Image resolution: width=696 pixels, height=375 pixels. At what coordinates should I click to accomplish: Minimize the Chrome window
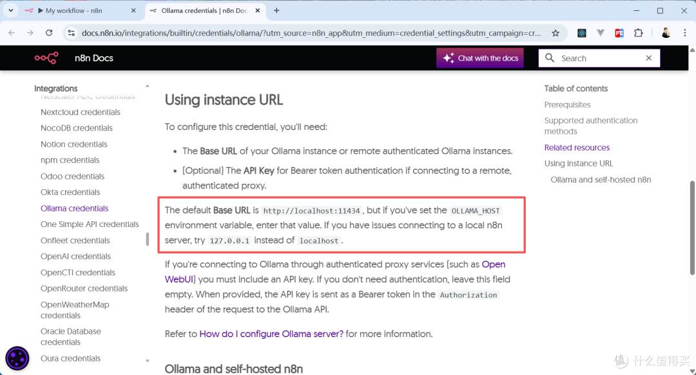point(637,11)
